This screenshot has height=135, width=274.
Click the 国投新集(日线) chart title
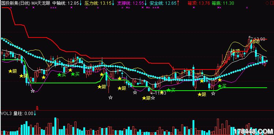(15, 3)
